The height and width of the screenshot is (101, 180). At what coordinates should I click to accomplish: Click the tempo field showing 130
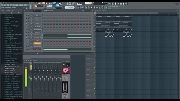pyautogui.click(x=49, y=6)
